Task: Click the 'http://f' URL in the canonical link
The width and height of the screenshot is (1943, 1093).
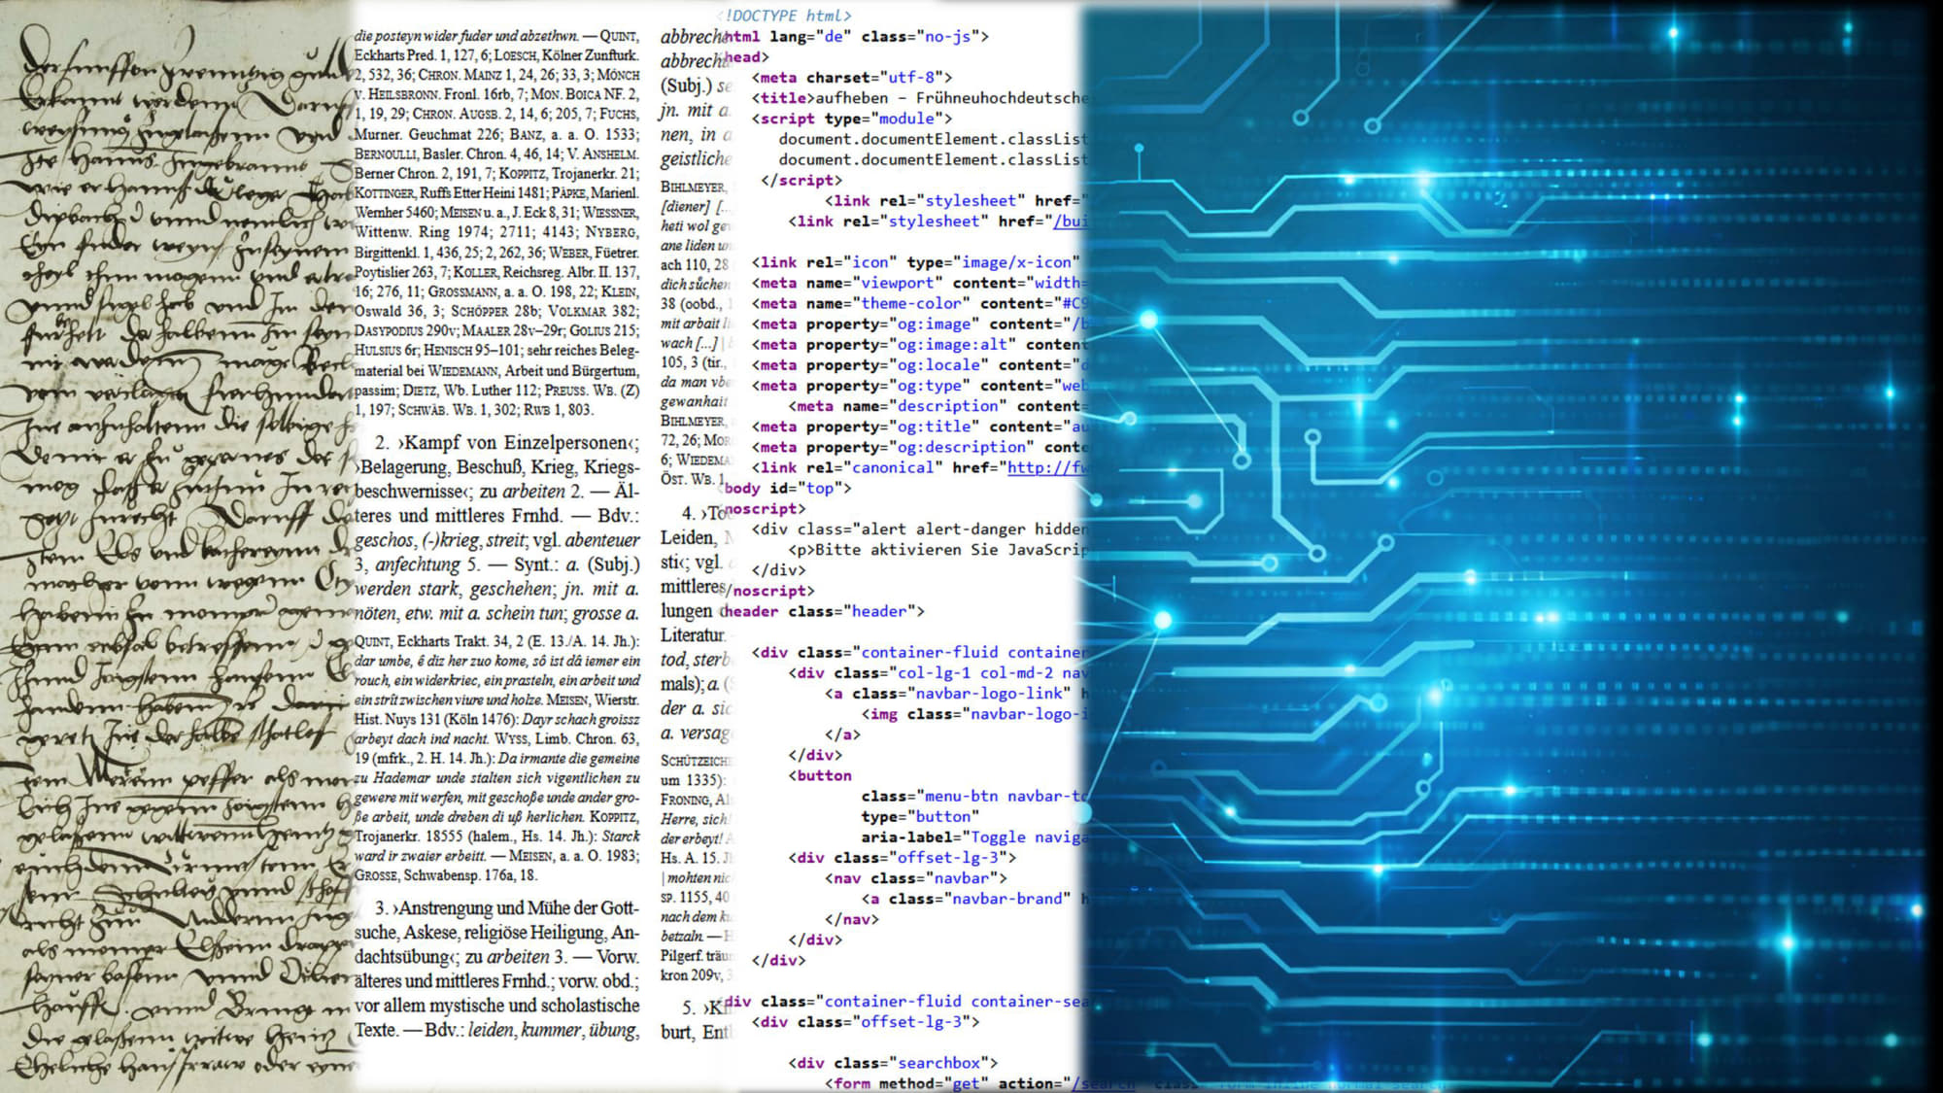Action: tap(1046, 467)
